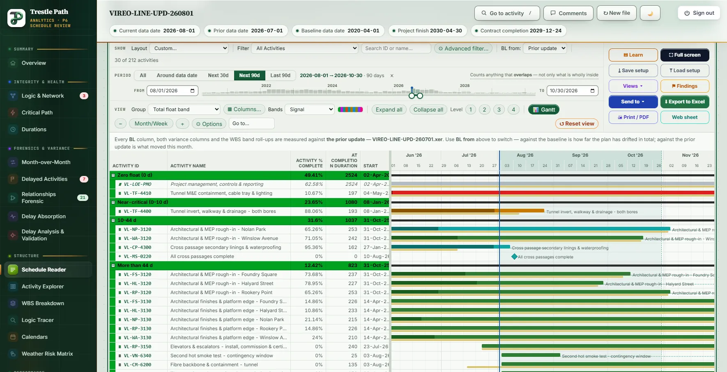727x372 pixels.
Task: Open the Views dropdown menu
Action: click(x=633, y=86)
